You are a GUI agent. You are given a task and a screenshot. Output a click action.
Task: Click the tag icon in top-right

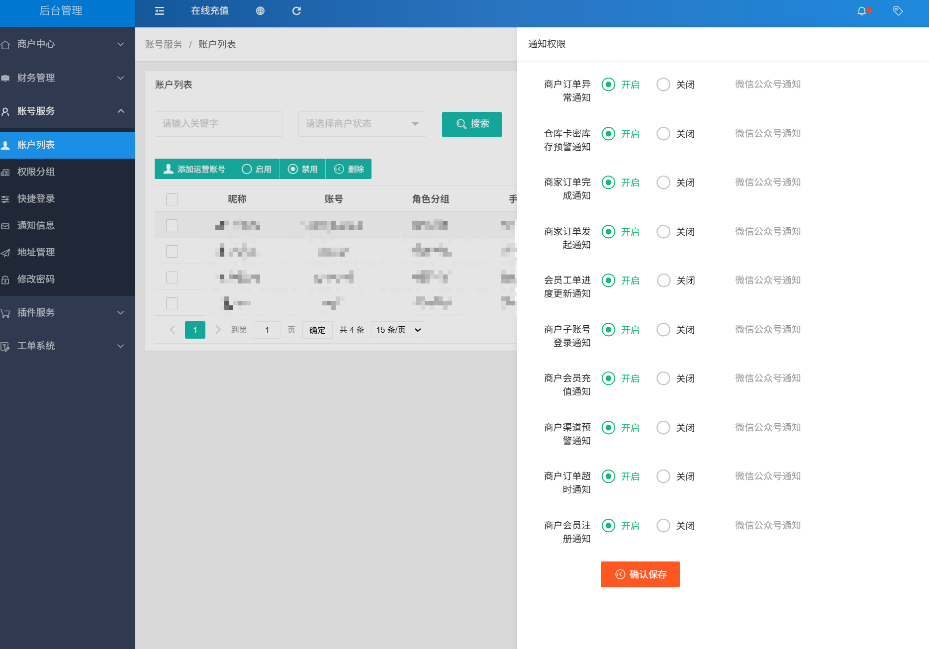pyautogui.click(x=898, y=11)
